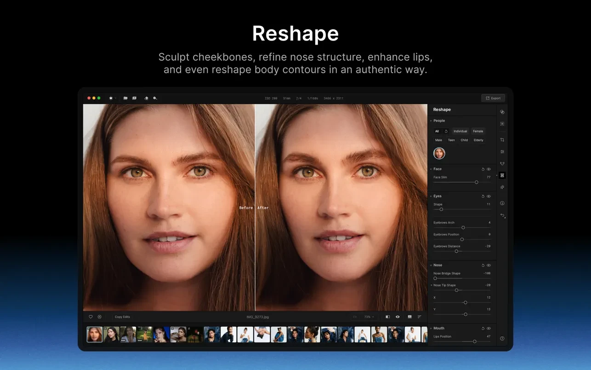
Task: Collapse the Mouth section
Action: click(x=431, y=329)
